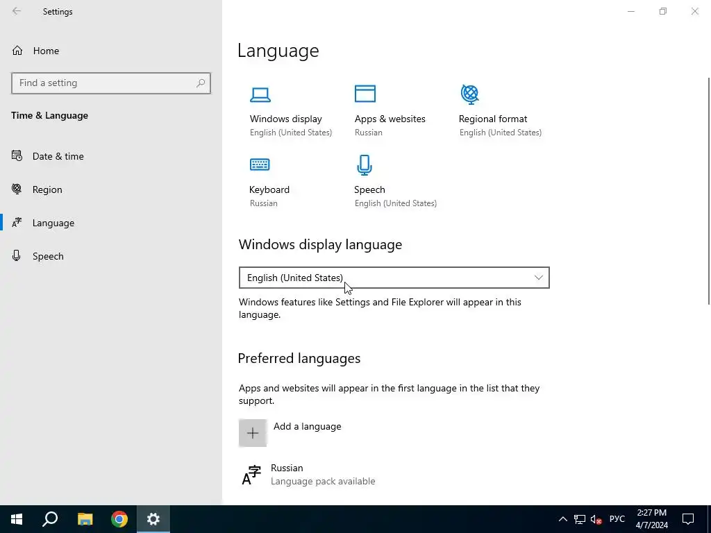
Task: Click the vertical scrollbar of the Language page
Action: click(709, 190)
